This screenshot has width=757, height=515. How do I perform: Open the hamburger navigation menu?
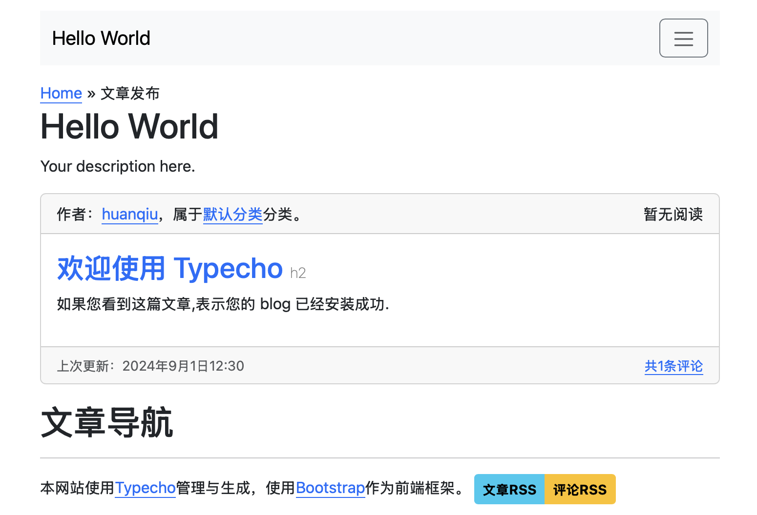point(683,38)
